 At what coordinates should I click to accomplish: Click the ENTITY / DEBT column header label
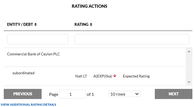coord(20,24)
